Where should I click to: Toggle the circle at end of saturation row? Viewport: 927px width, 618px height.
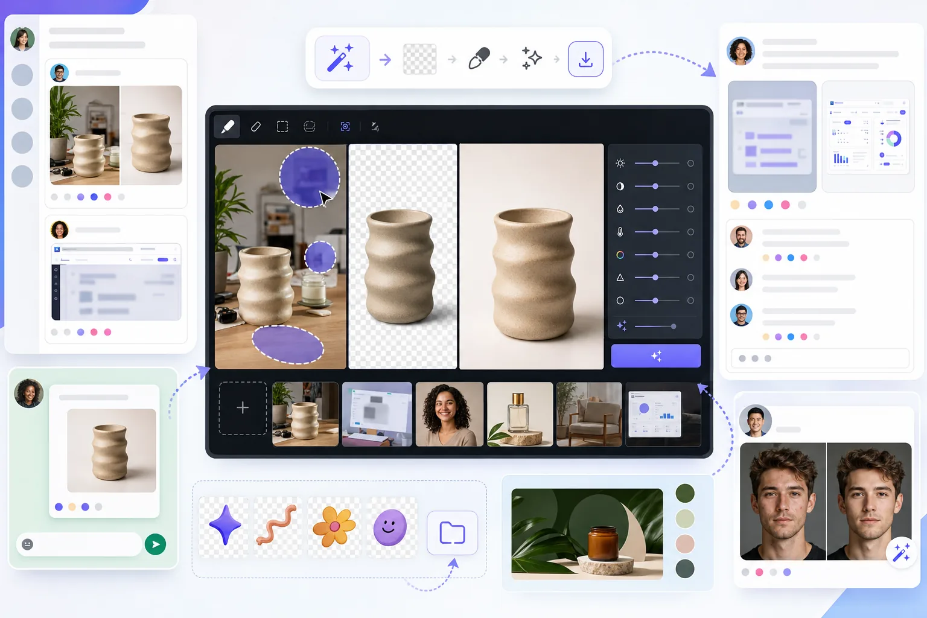[690, 209]
